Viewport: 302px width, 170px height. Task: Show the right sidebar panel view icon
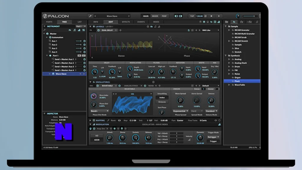click(x=180, y=16)
